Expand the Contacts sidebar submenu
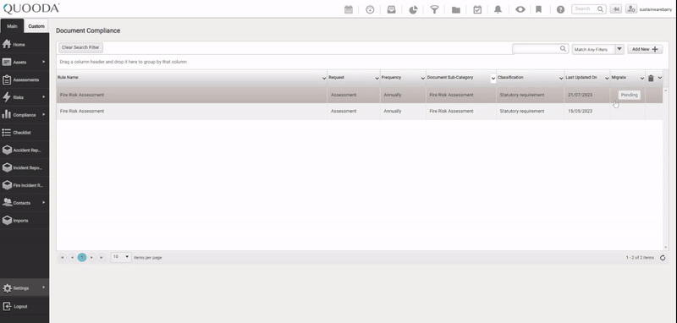The height and width of the screenshot is (323, 677). pos(44,202)
